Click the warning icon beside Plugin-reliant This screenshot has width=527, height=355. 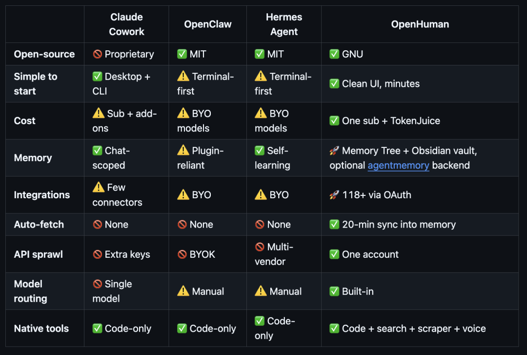click(x=183, y=150)
